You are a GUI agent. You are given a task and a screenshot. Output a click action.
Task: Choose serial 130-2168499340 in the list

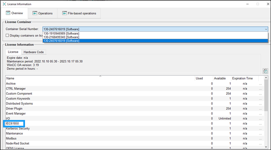61,37
